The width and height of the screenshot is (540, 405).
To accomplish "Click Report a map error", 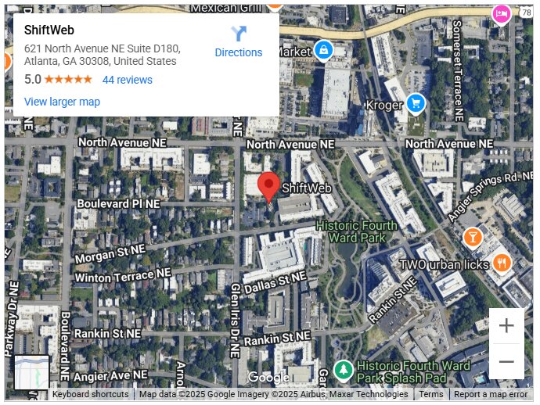I will pyautogui.click(x=491, y=394).
